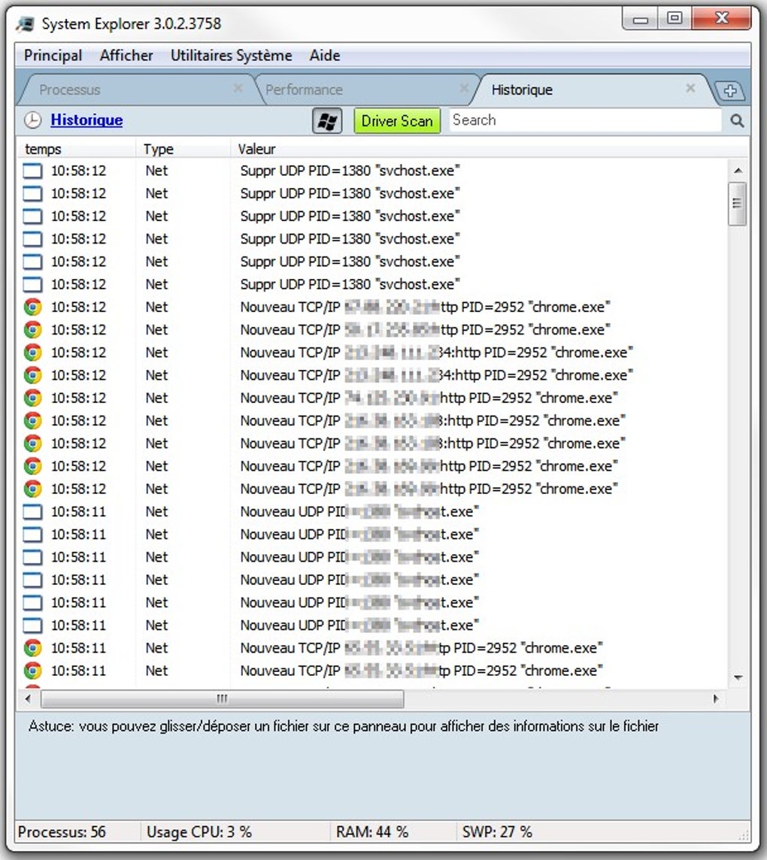Open the Afficher menu
Screen dimensions: 767x860
tap(126, 55)
